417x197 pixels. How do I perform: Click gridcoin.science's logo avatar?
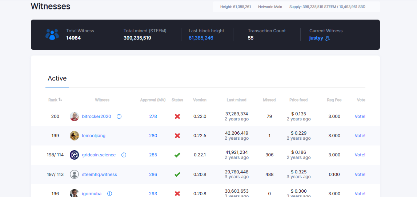(x=74, y=155)
